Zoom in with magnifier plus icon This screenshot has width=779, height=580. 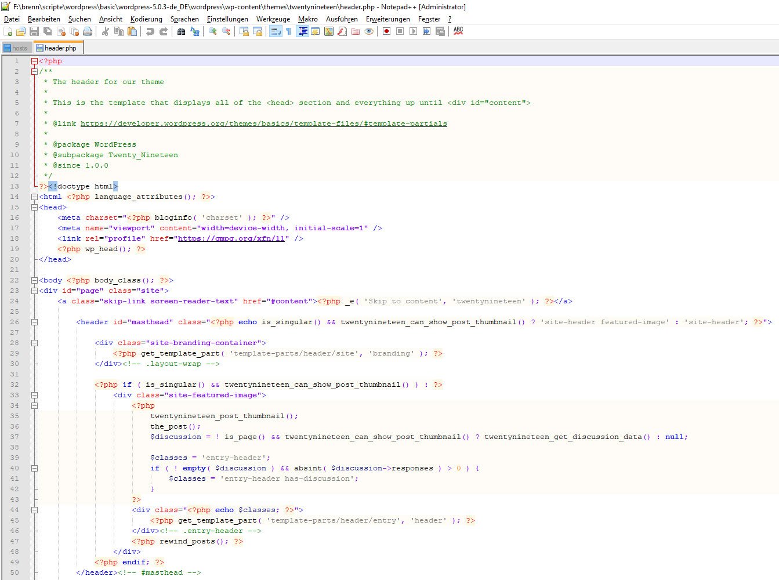coord(212,31)
